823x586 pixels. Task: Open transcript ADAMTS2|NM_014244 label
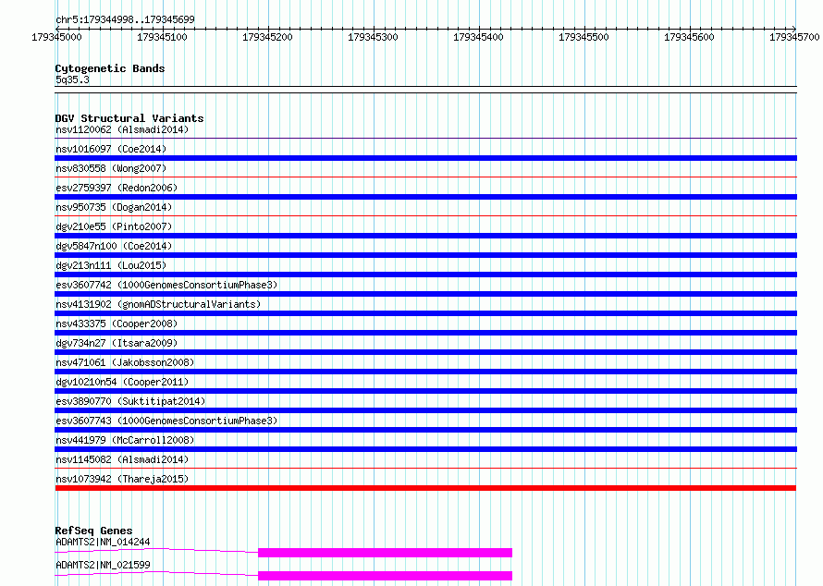(103, 542)
